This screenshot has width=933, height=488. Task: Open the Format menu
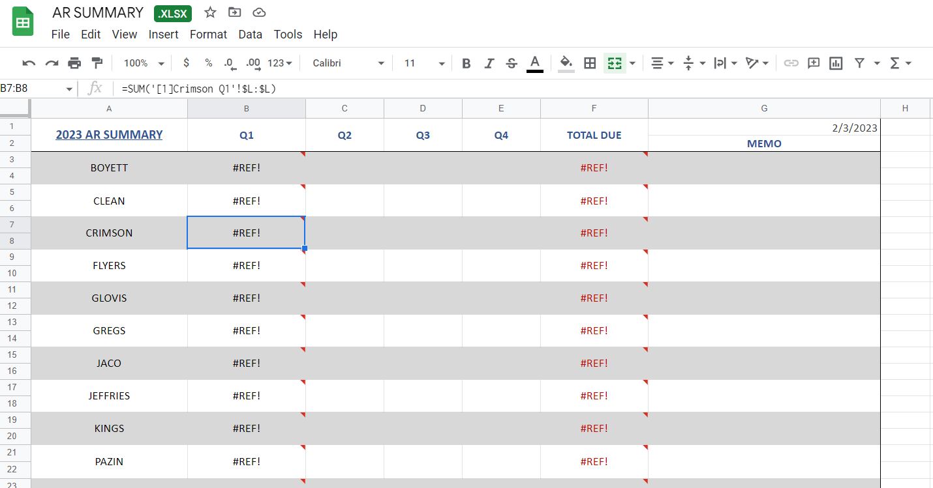pos(208,34)
